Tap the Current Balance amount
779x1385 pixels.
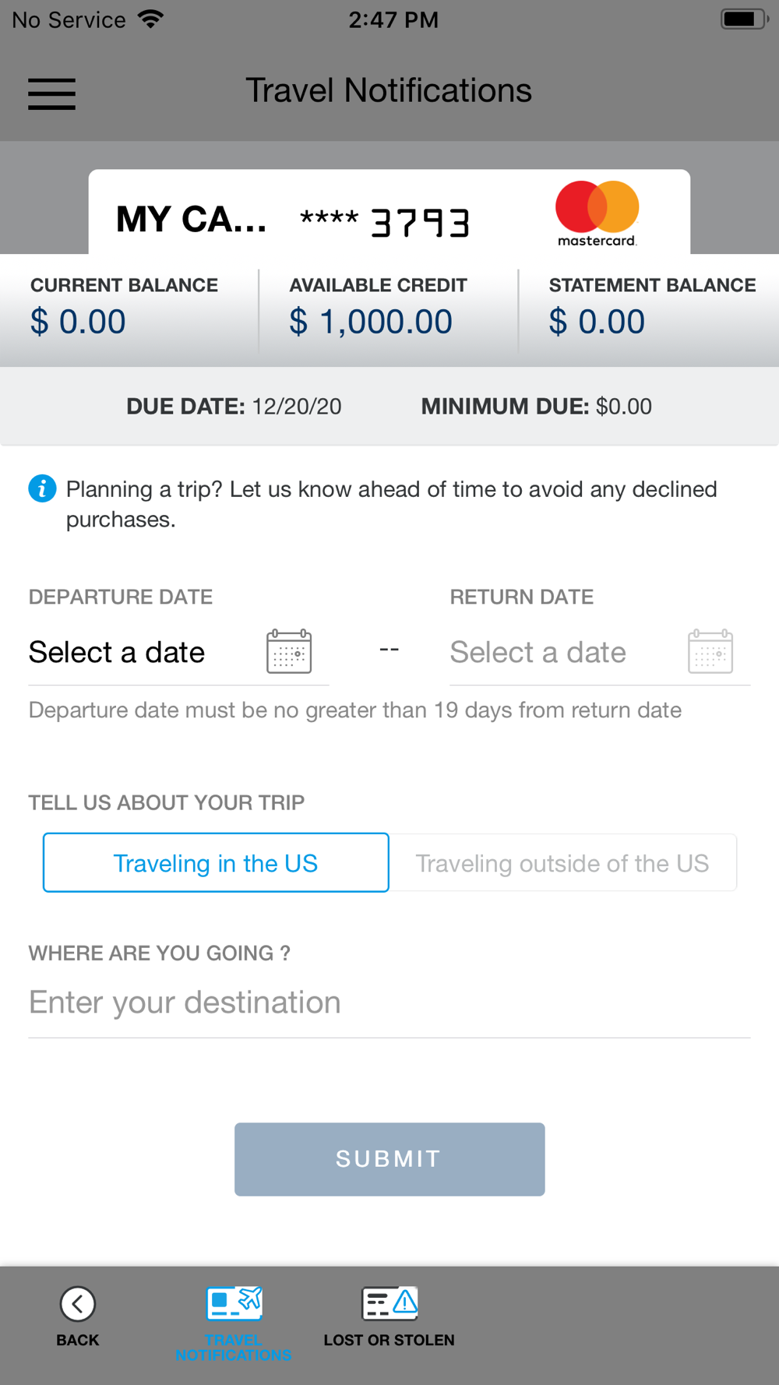pyautogui.click(x=78, y=322)
